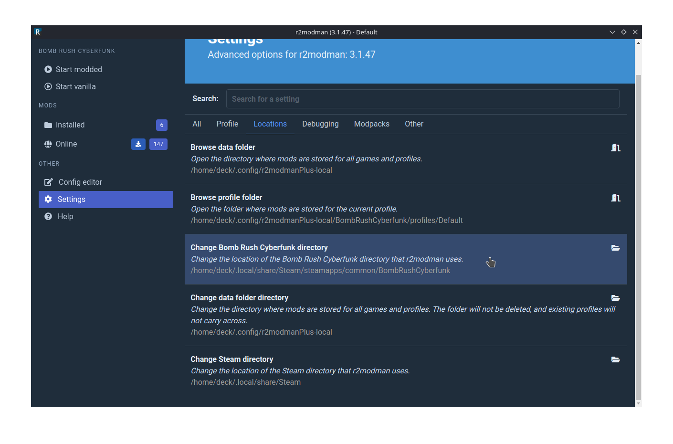
Task: Click folder icon for Change data folder directory
Action: point(616,298)
